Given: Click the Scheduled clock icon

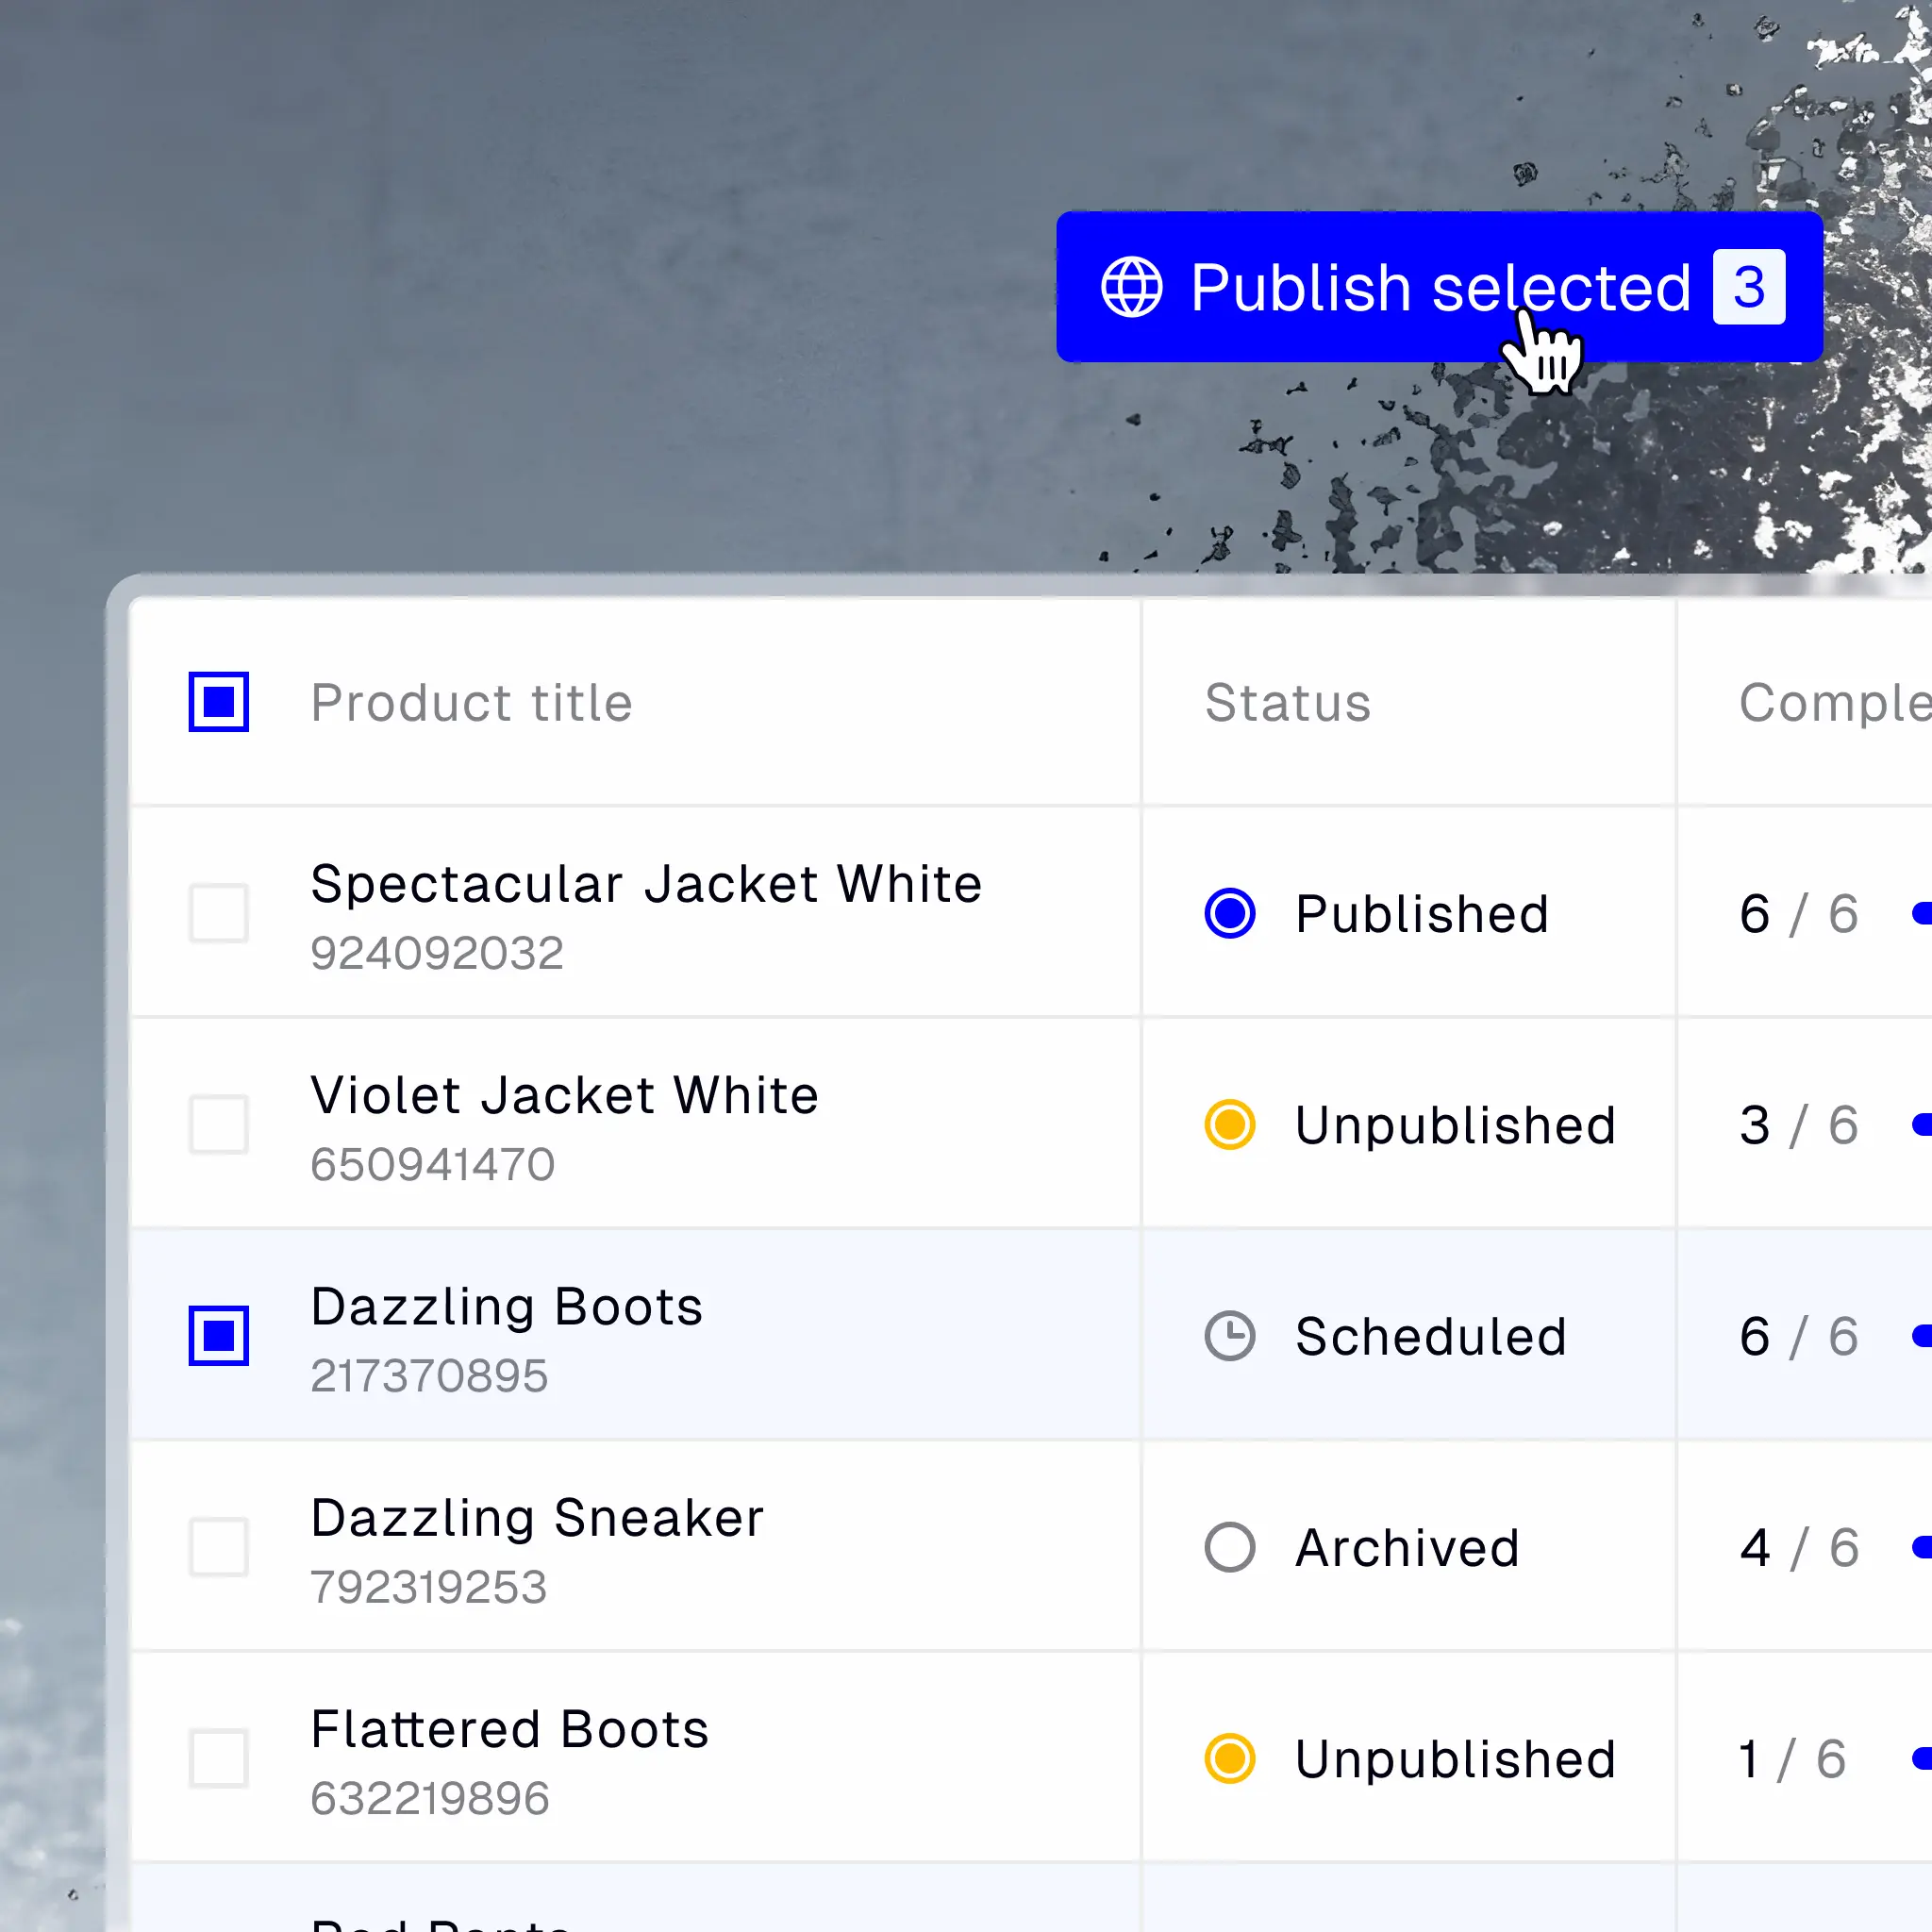Looking at the screenshot, I should [1229, 1335].
